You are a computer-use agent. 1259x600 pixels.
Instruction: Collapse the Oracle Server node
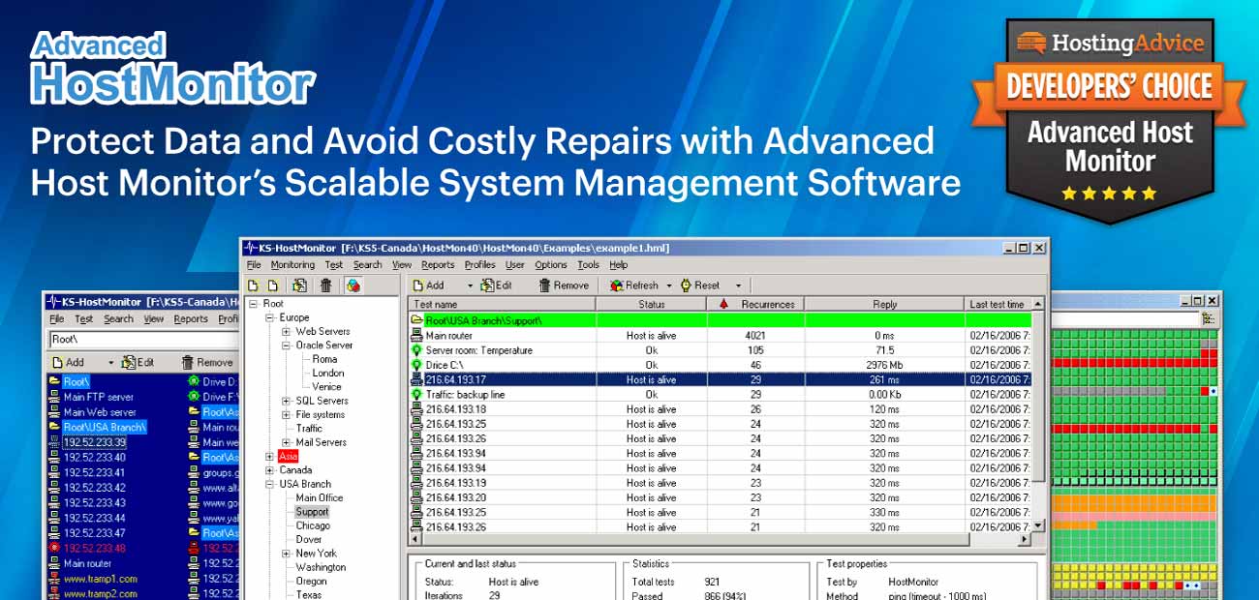pyautogui.click(x=287, y=345)
